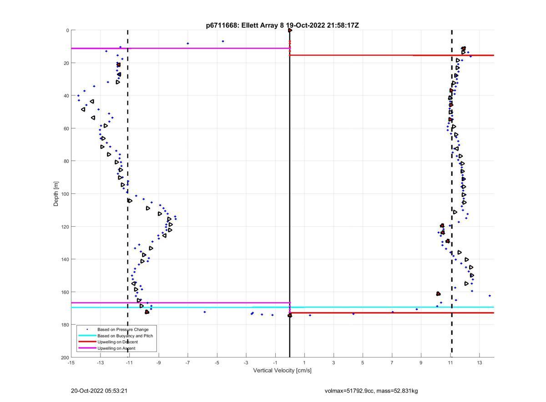This screenshot has height=402, width=546.
Task: Click the cyan line sample in the legend
Action: point(87,336)
